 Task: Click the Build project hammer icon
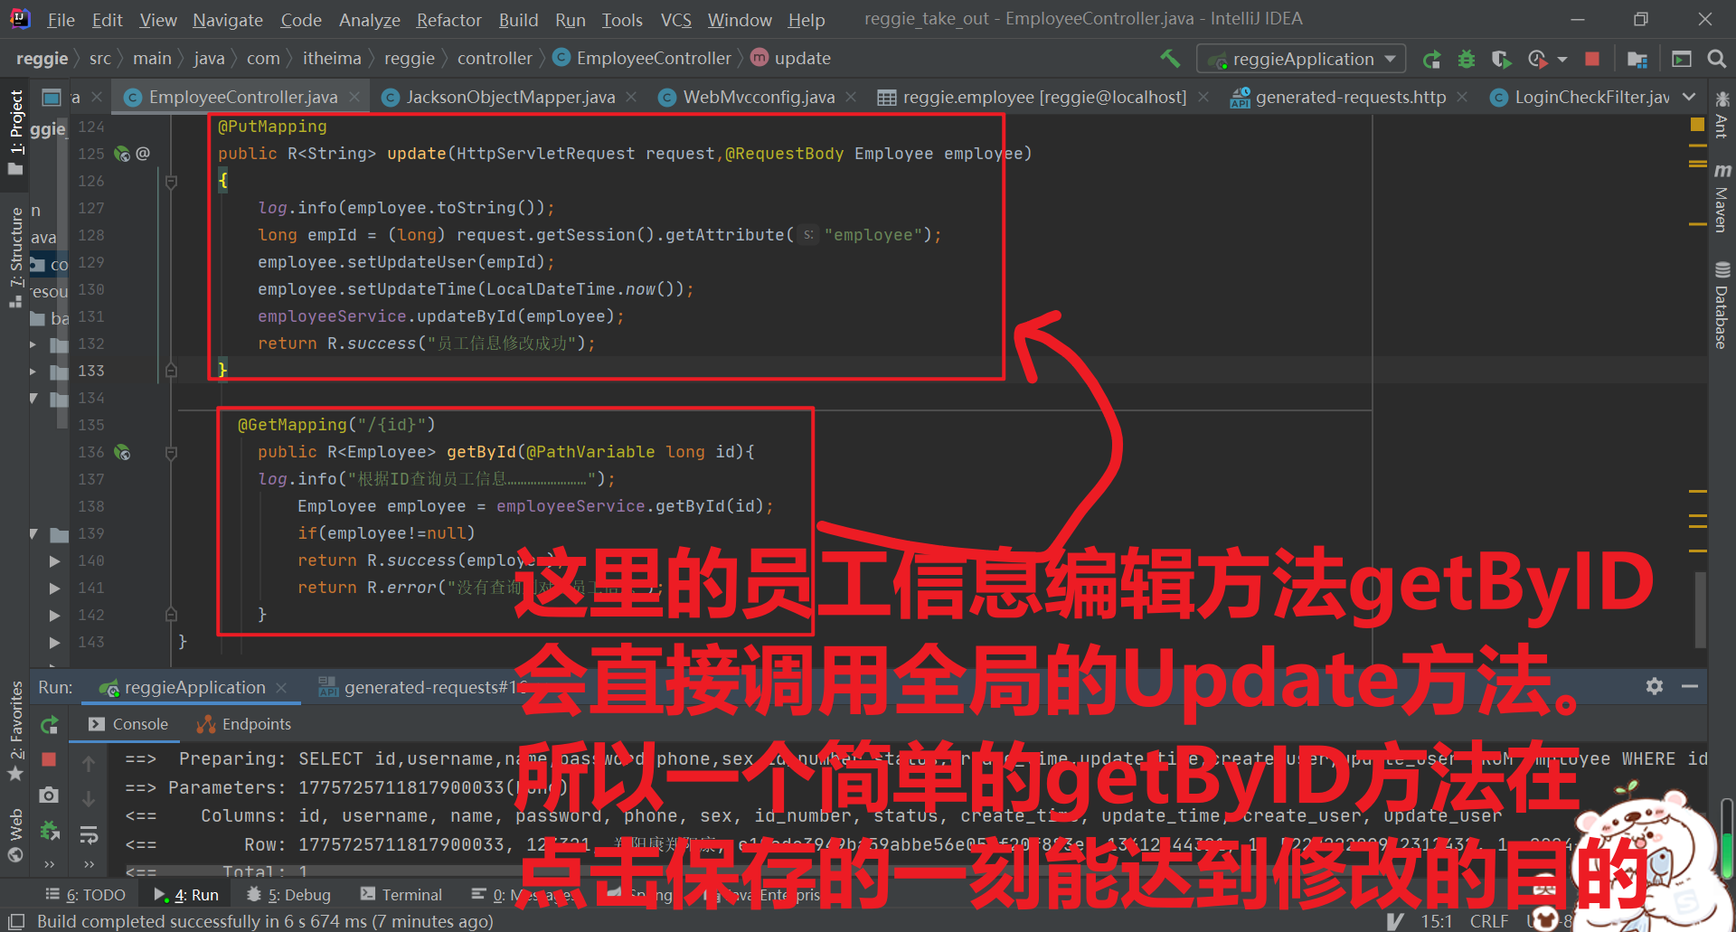[x=1170, y=59]
